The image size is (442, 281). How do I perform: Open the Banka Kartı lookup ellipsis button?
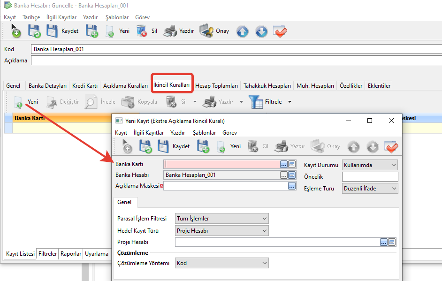283,164
